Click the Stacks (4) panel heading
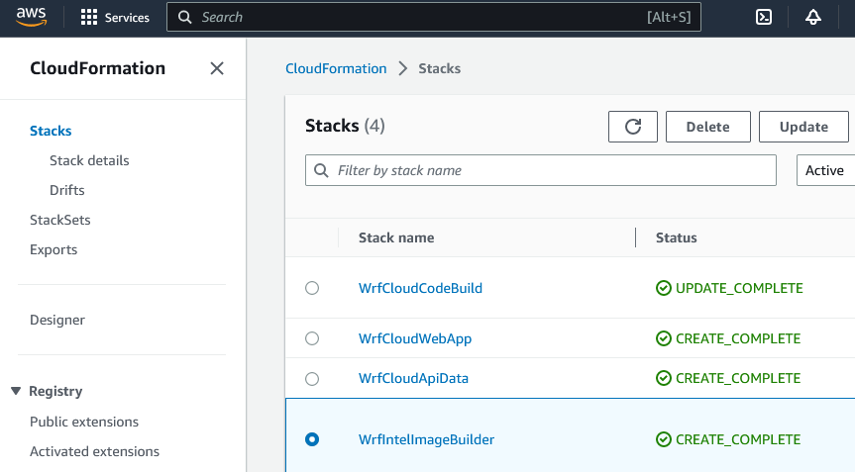 pyautogui.click(x=345, y=126)
